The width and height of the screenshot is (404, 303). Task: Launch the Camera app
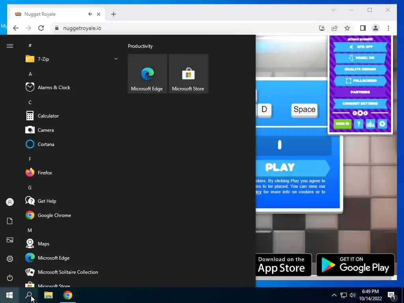point(72,130)
